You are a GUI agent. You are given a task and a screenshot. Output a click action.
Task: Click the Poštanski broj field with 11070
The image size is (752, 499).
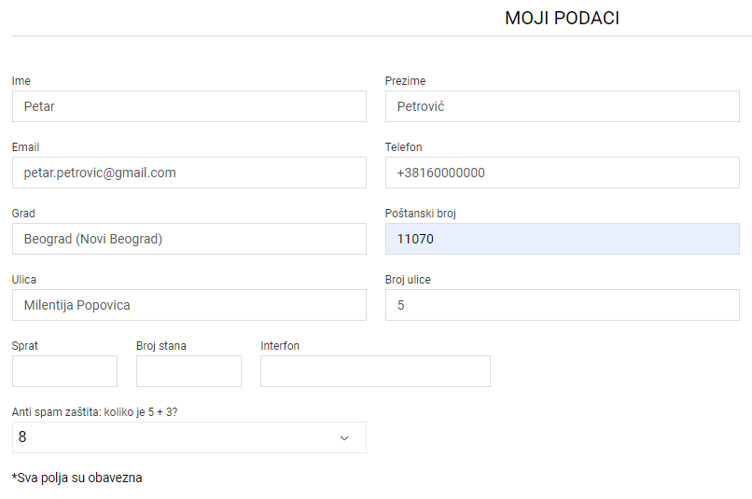click(x=562, y=239)
